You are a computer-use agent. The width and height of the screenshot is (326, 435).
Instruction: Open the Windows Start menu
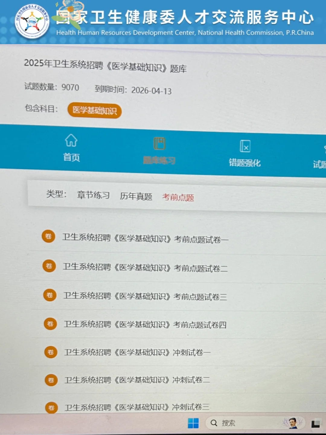pyautogui.click(x=193, y=423)
